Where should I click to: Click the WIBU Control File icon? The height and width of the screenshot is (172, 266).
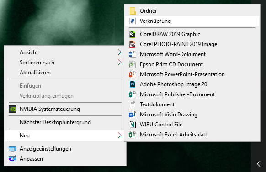(x=133, y=125)
